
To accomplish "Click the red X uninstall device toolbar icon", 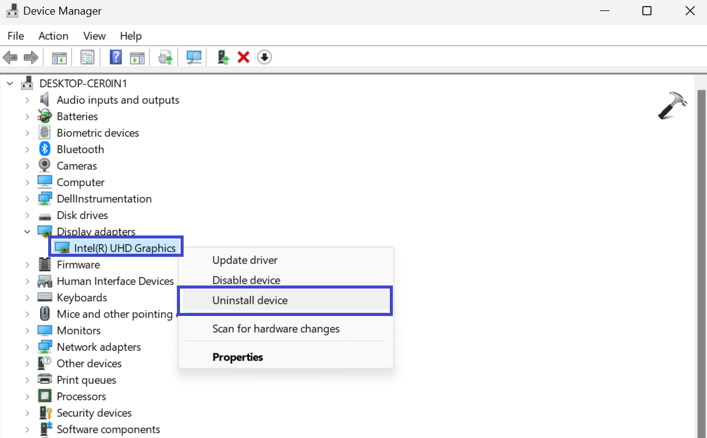I will tap(243, 57).
